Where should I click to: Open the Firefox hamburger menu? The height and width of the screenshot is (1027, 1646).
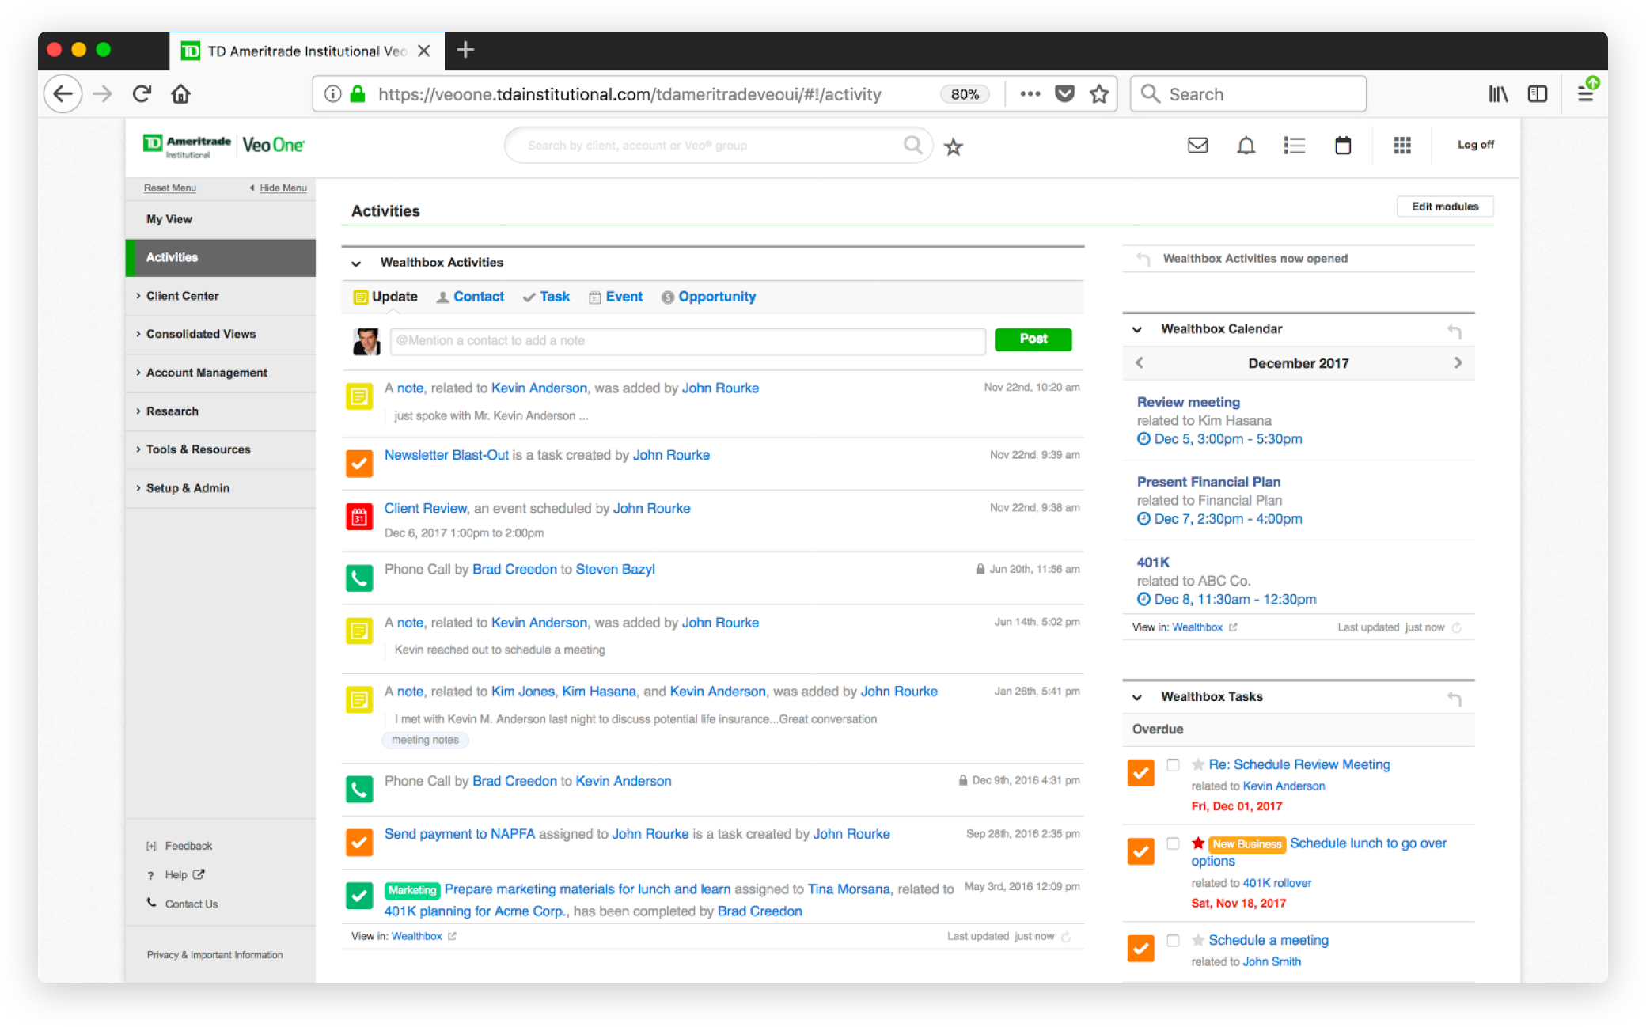pyautogui.click(x=1585, y=94)
